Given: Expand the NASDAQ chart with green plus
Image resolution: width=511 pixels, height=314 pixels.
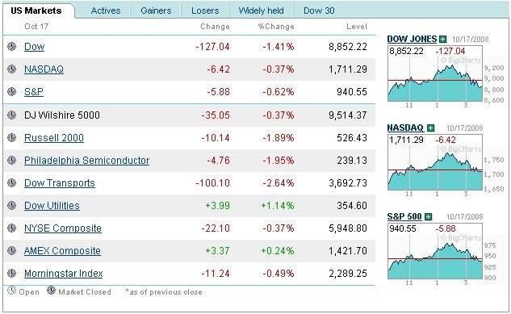Looking at the screenshot, I should [x=430, y=128].
